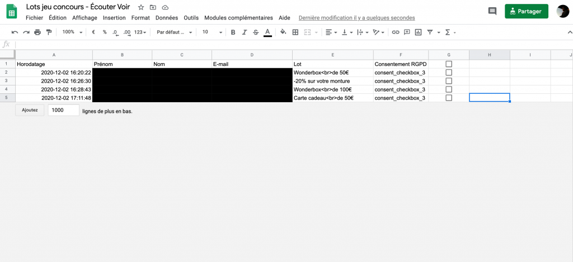573x262 pixels.
Task: Open the Données menu
Action: point(167,18)
